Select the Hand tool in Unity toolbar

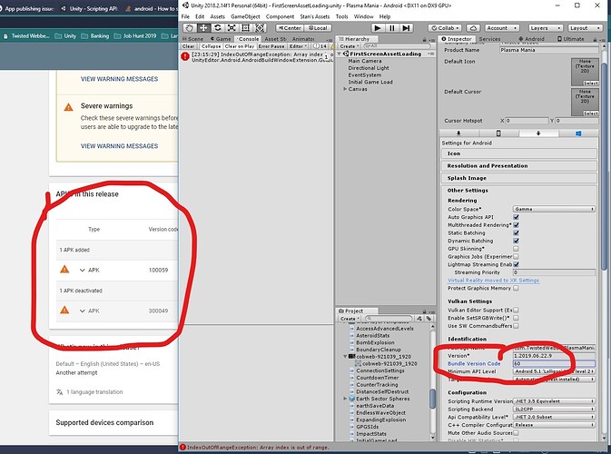point(190,28)
